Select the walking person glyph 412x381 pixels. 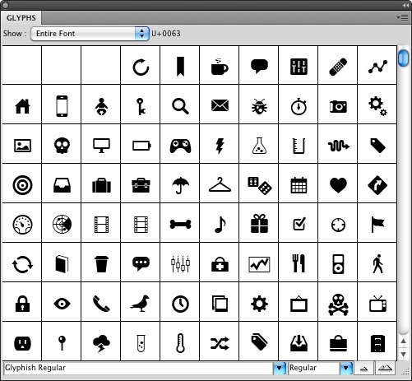377,263
